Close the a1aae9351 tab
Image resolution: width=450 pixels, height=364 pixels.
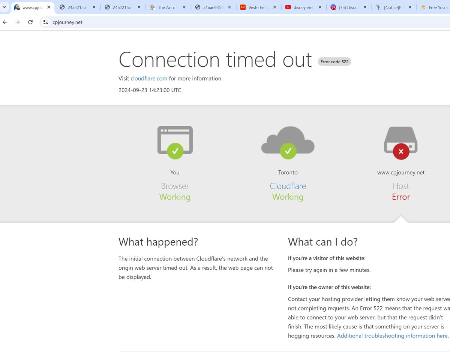coord(229,7)
